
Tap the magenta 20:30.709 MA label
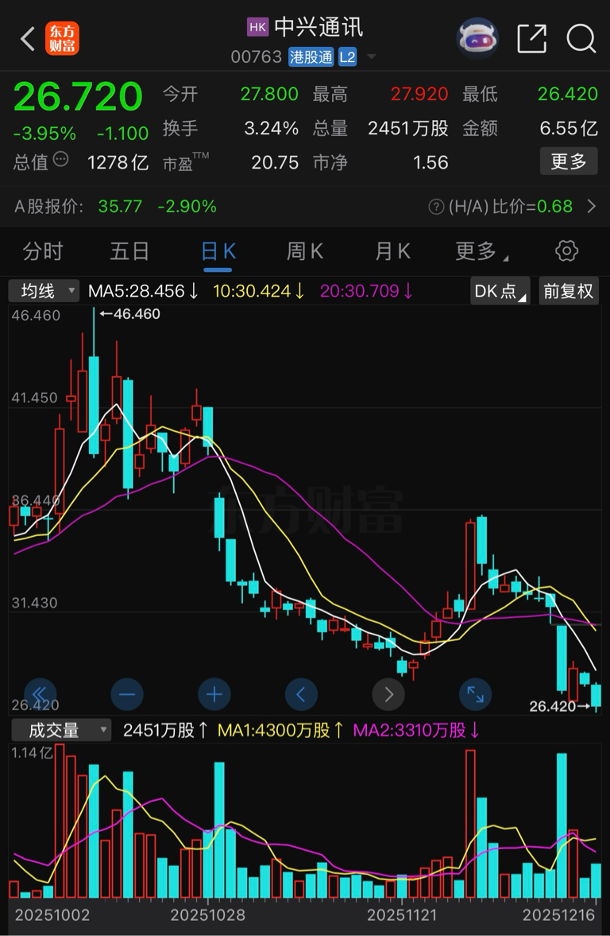(367, 291)
